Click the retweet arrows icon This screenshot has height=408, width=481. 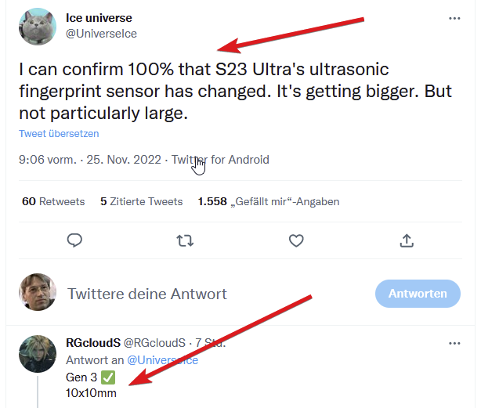186,240
